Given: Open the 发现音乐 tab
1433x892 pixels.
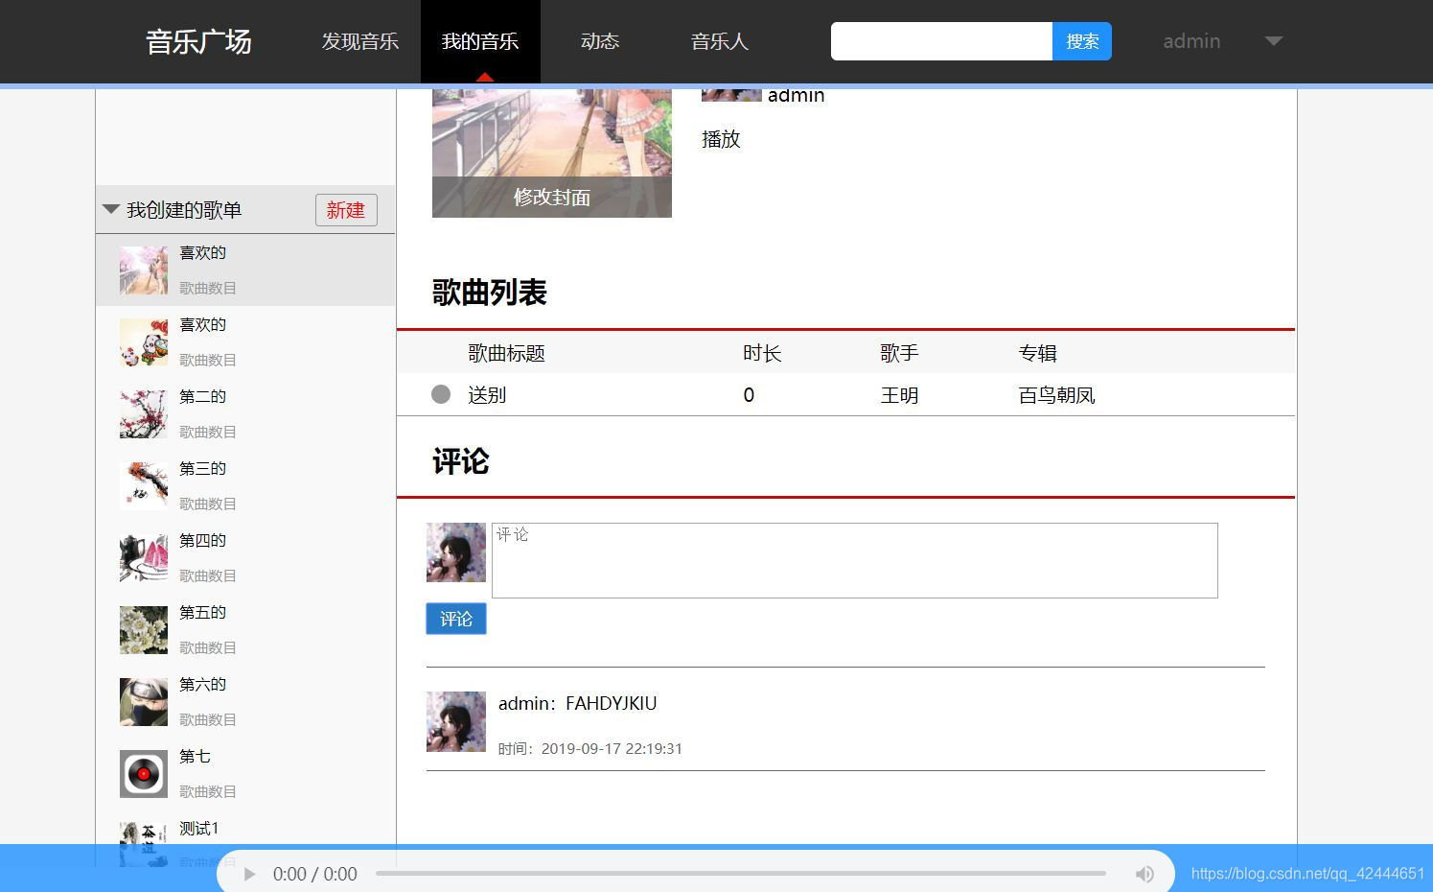Looking at the screenshot, I should pos(360,41).
